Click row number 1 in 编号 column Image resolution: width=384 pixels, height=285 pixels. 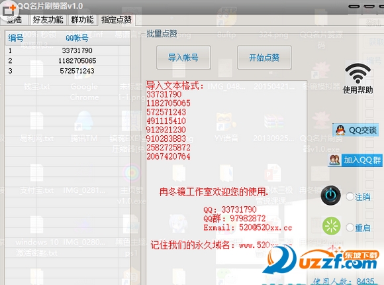10,50
